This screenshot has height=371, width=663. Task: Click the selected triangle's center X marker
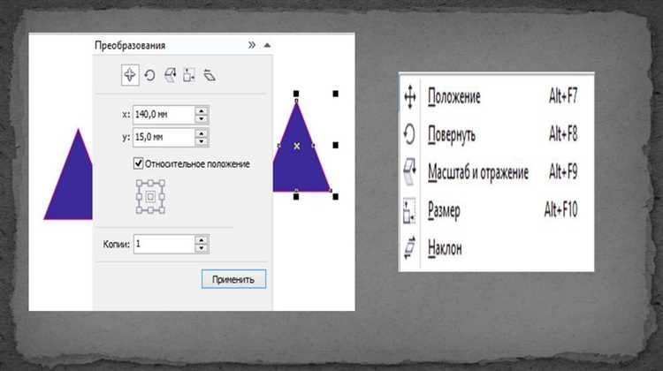pos(297,146)
